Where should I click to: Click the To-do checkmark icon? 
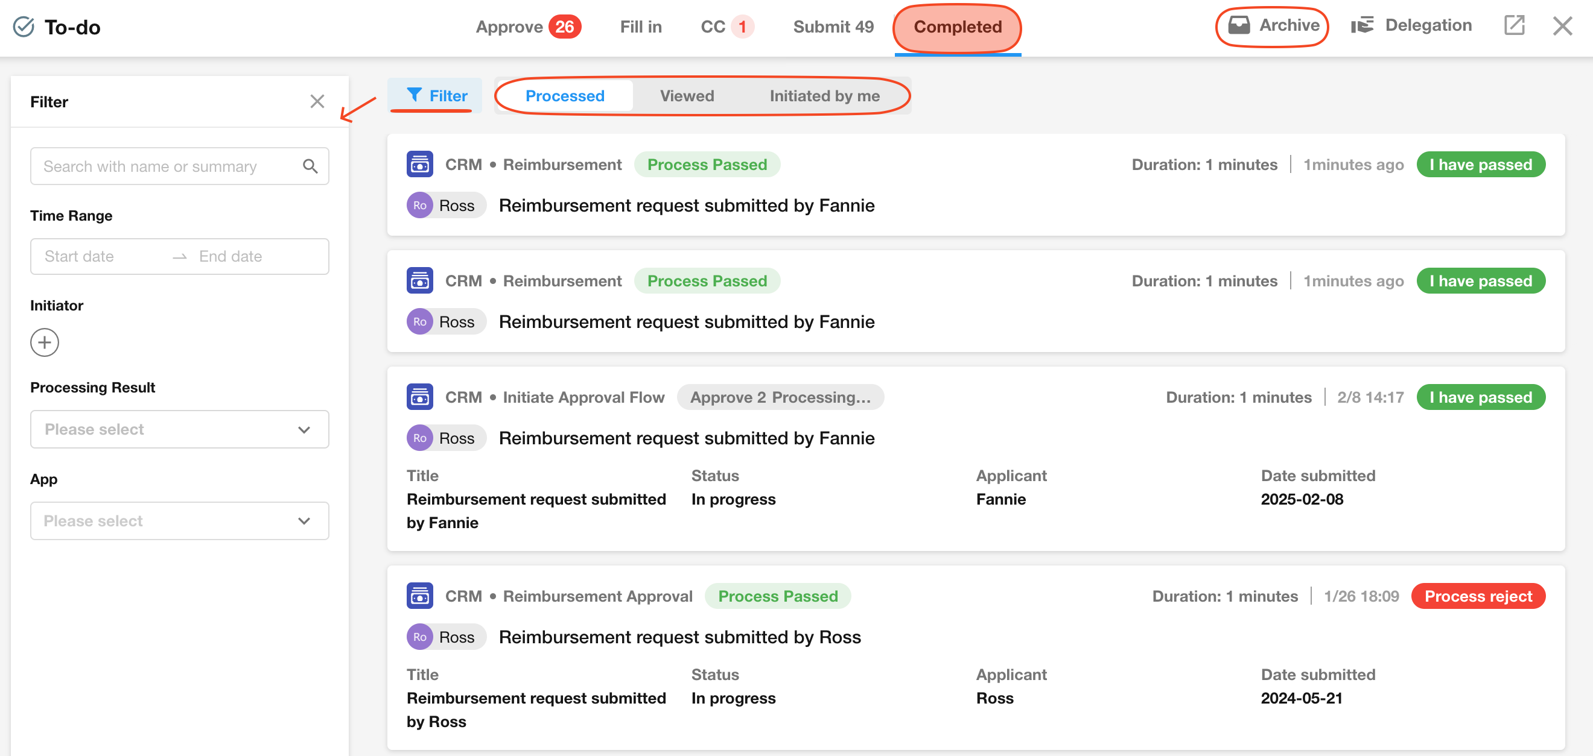click(24, 27)
